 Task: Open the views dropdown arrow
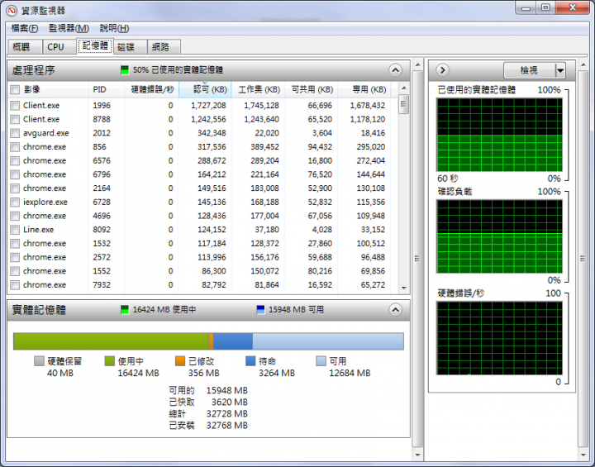(x=560, y=70)
